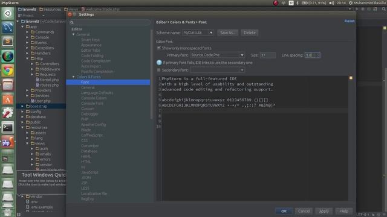Click the yellow marker in the preview gutter
This screenshot has width=387, height=217.
[351, 78]
